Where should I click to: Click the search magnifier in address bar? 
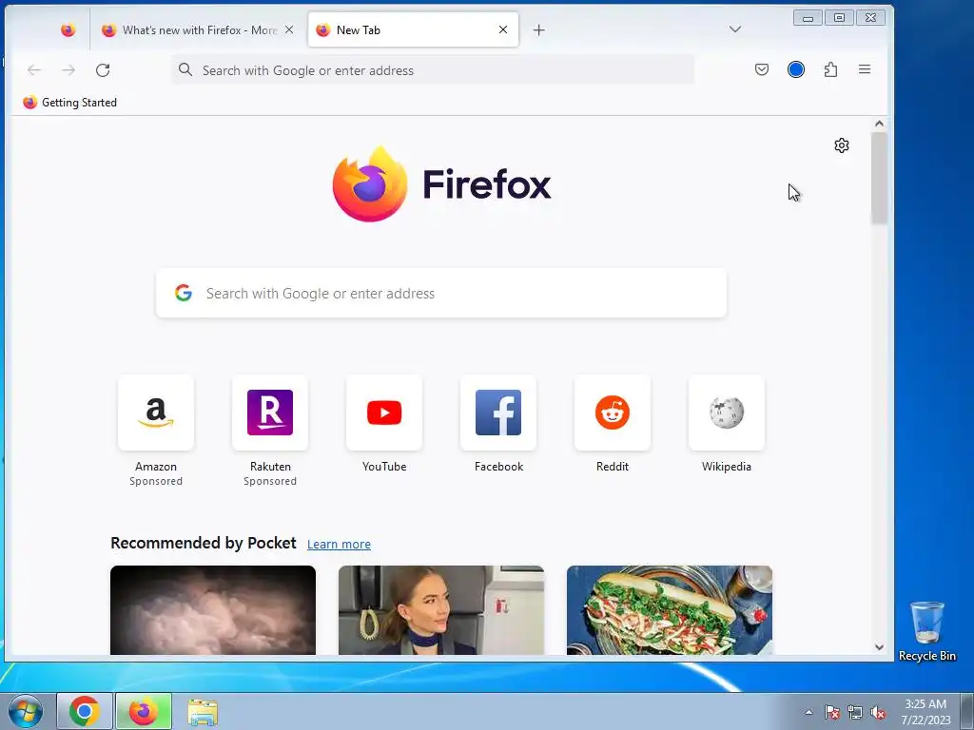[185, 69]
